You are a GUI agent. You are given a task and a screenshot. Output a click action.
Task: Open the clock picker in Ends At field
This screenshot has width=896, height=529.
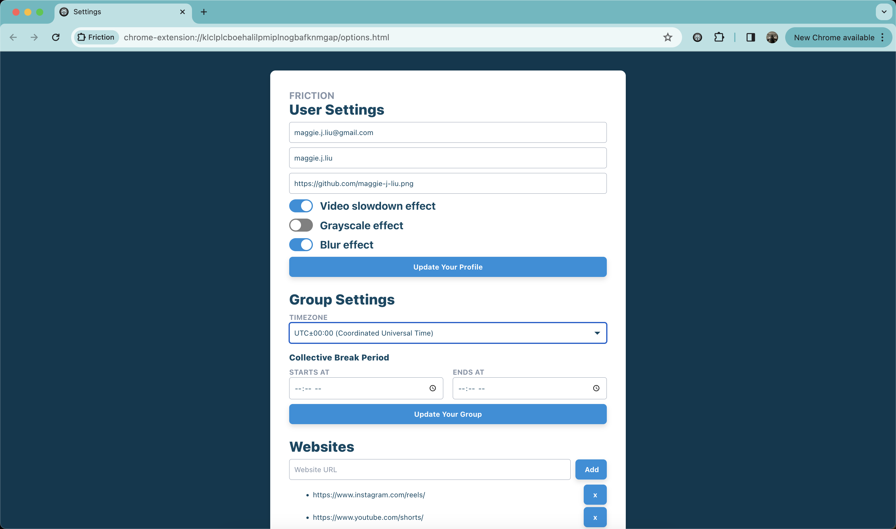click(x=596, y=388)
